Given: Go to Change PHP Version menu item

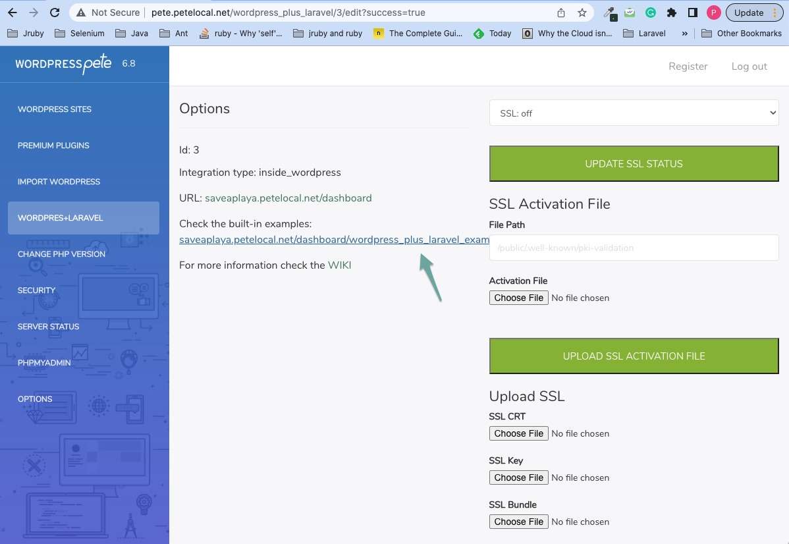Looking at the screenshot, I should (61, 254).
